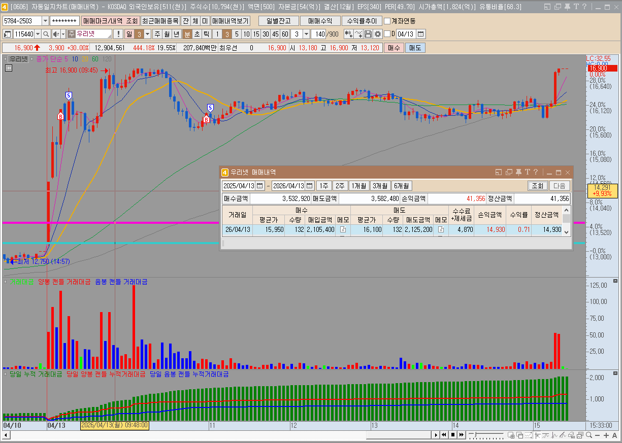This screenshot has width=622, height=443.
Task: Click 일별잔고 button
Action: [278, 21]
